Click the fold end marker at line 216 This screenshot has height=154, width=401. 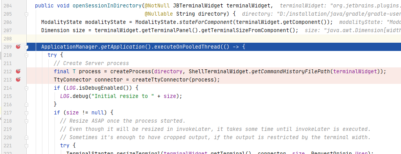[26, 105]
